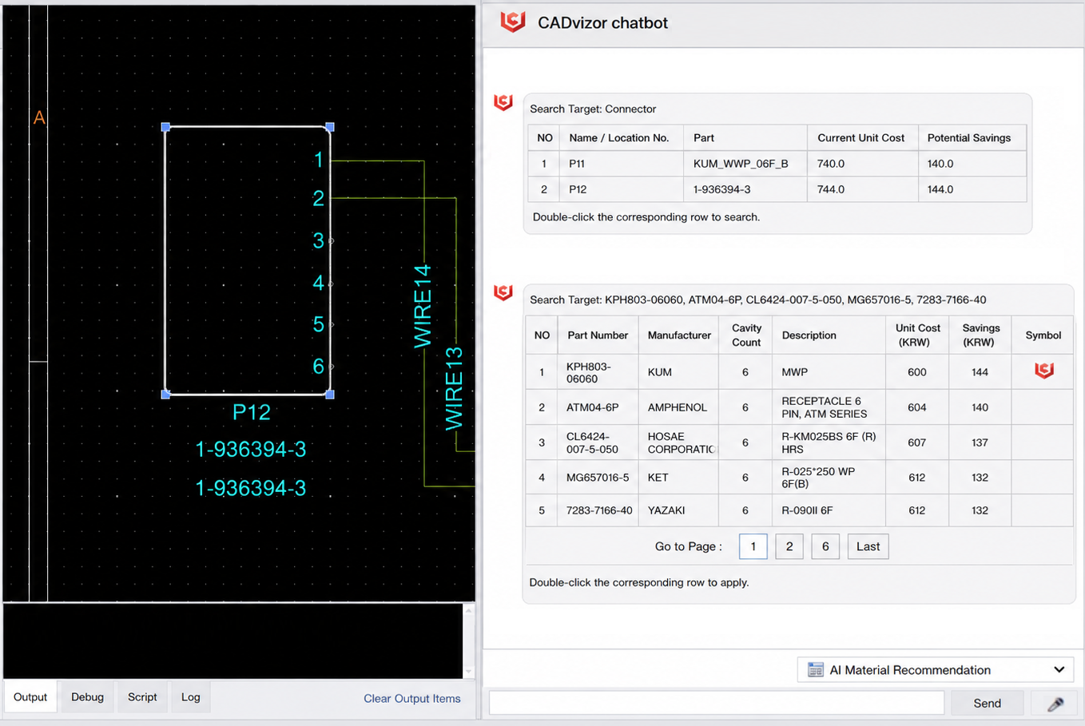Go to page 6 of results
This screenshot has height=726, width=1085.
(825, 546)
